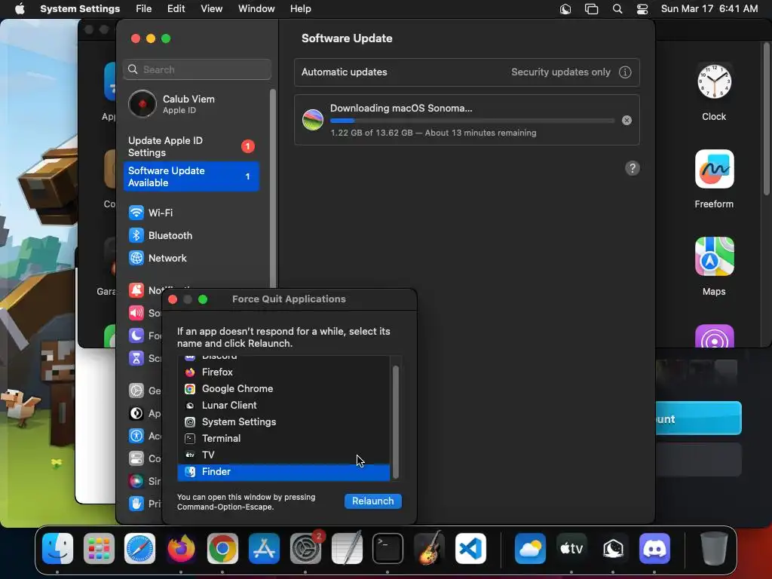Click the date and time in menu bar

(709, 9)
